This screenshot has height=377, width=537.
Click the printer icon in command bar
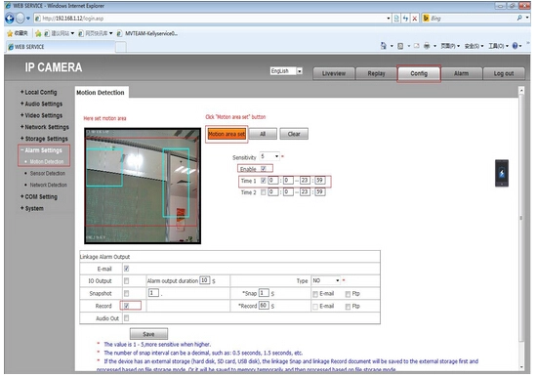point(427,46)
